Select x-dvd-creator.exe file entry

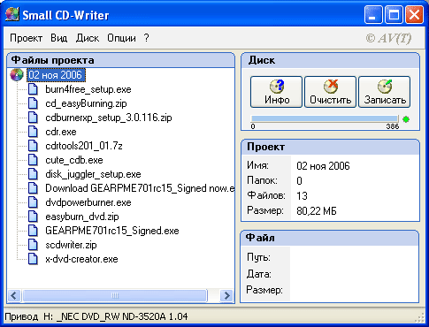(81, 259)
